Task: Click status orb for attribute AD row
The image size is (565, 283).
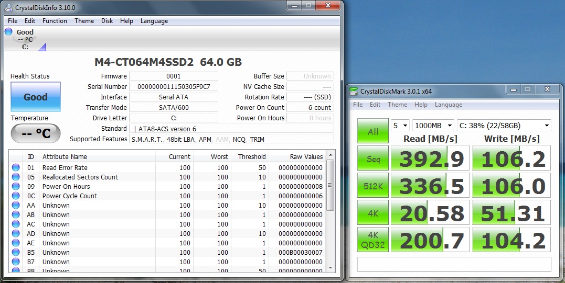Action: tap(16, 233)
